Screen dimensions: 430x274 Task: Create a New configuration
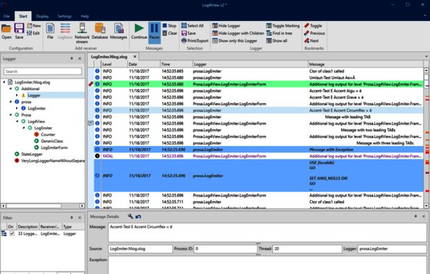pos(34,26)
